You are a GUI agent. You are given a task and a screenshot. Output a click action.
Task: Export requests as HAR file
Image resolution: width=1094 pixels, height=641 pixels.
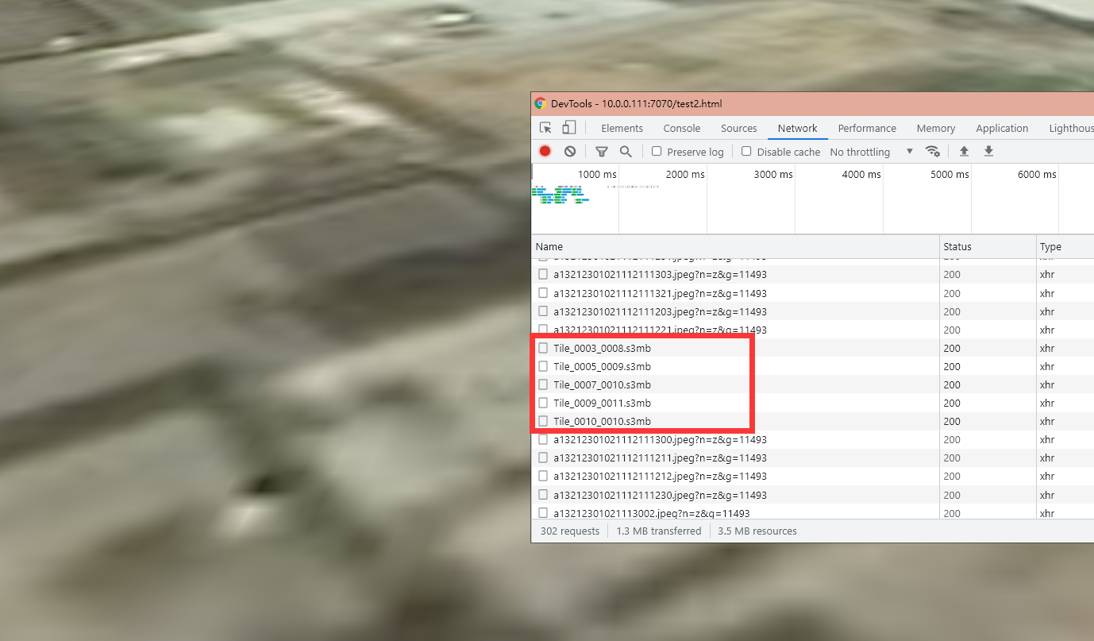(988, 151)
